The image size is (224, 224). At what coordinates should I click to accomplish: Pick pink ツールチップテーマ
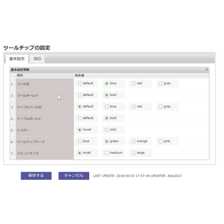(161, 141)
